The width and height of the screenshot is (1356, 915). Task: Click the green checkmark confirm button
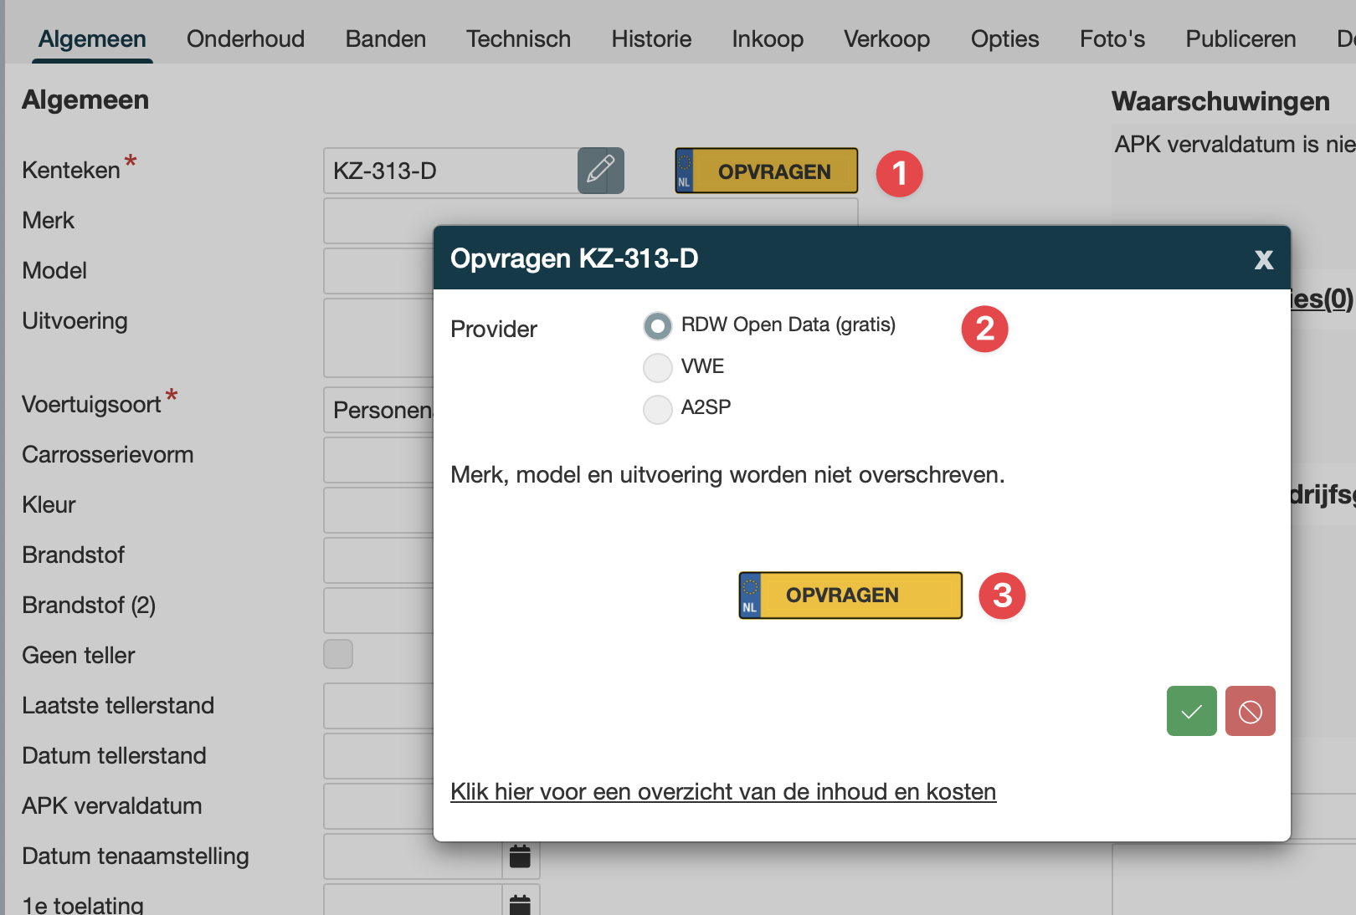pyautogui.click(x=1191, y=711)
